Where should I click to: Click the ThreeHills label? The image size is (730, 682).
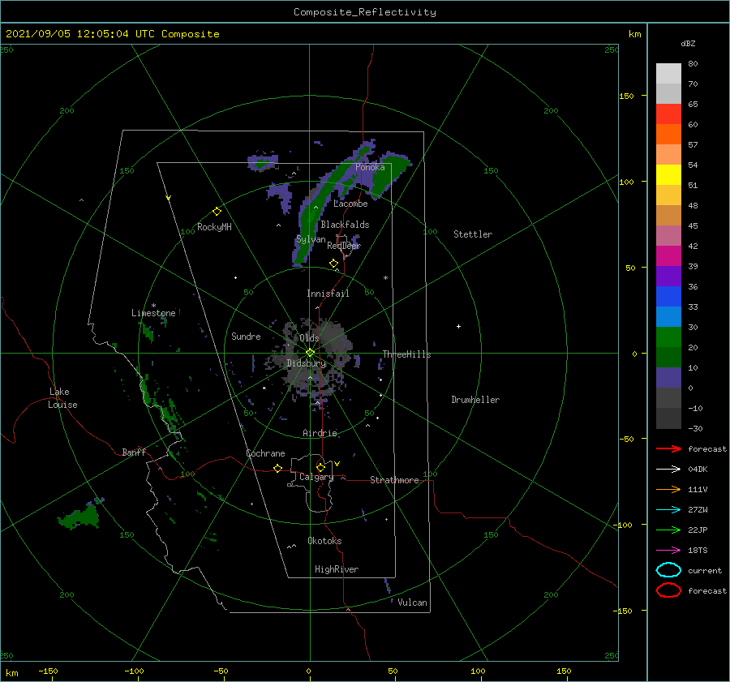[x=406, y=354]
